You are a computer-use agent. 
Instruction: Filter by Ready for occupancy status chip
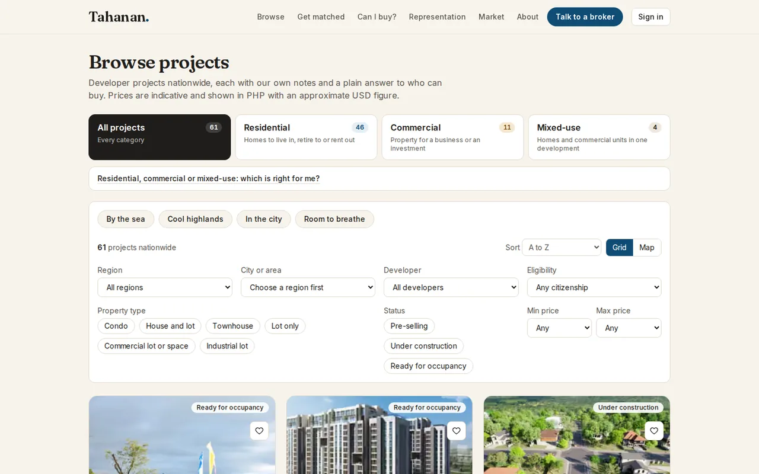(x=428, y=366)
